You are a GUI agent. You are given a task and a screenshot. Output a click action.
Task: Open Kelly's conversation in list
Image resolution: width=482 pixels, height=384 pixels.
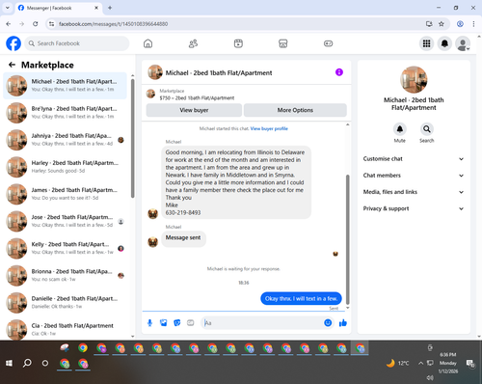point(66,248)
